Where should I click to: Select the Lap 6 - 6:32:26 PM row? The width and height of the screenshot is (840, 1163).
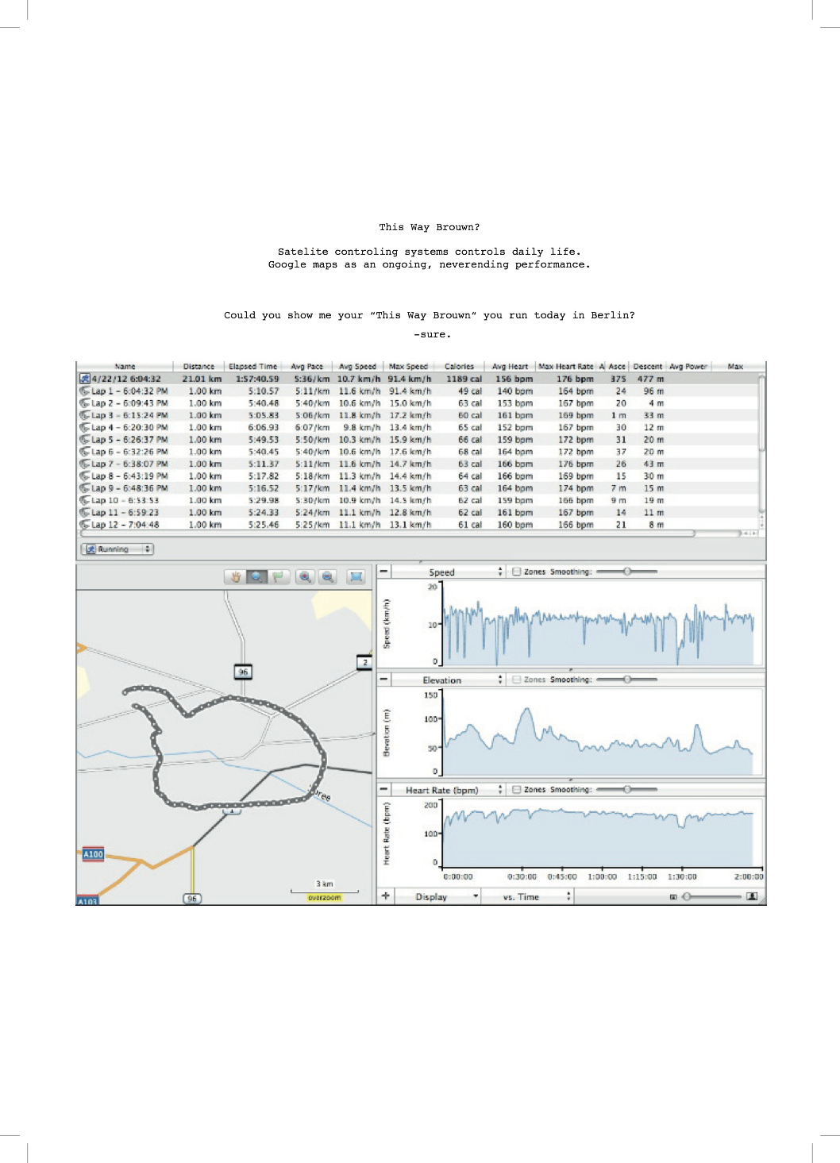tap(418, 452)
